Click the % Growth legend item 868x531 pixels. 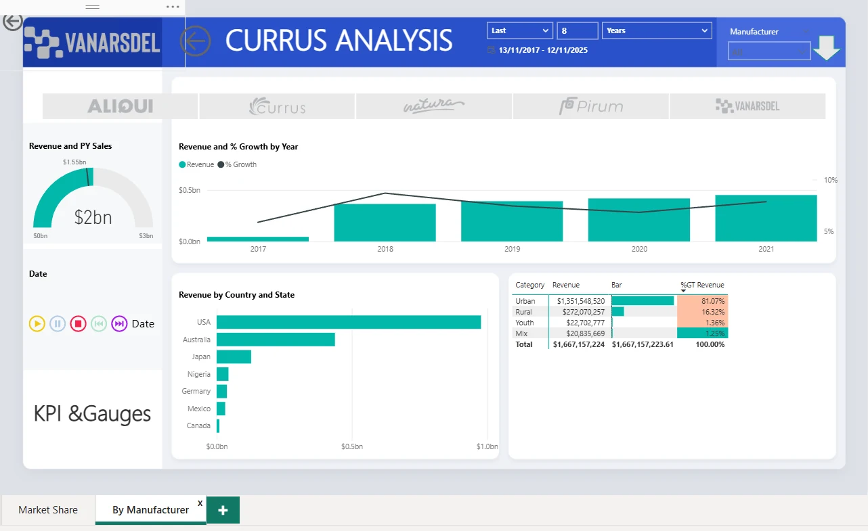[x=237, y=164]
